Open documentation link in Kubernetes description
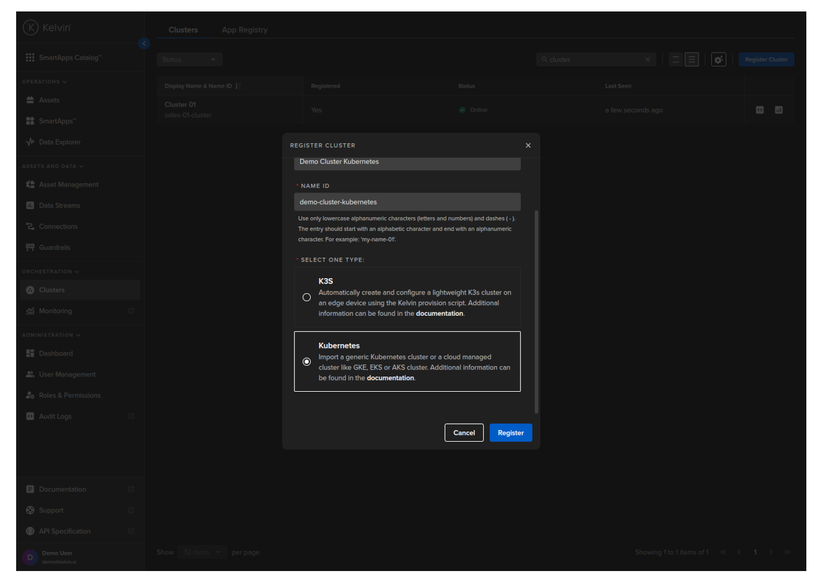823x583 pixels. pyautogui.click(x=390, y=378)
